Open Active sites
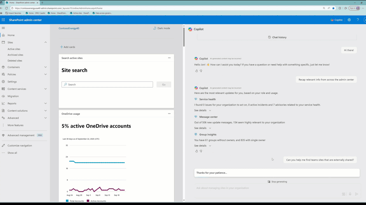 pos(14,49)
